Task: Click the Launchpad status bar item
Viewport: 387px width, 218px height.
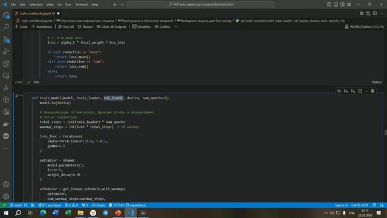Action: (x=50, y=205)
